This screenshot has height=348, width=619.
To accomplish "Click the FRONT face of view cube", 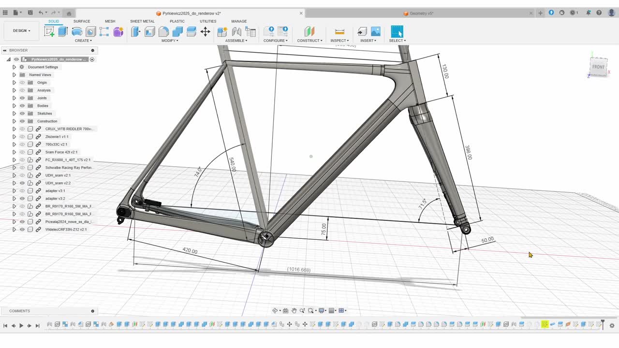I will pyautogui.click(x=598, y=67).
